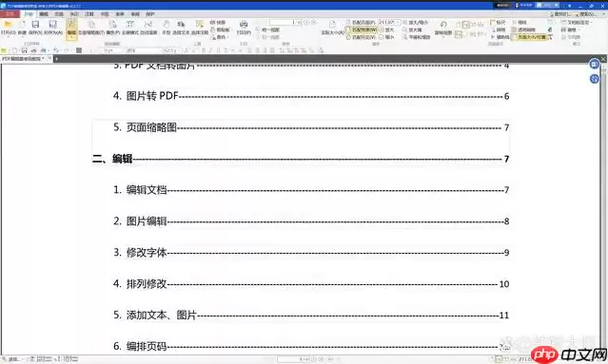The image size is (608, 364).
Task: Click 放大 zoom in button
Action: tap(386, 29)
